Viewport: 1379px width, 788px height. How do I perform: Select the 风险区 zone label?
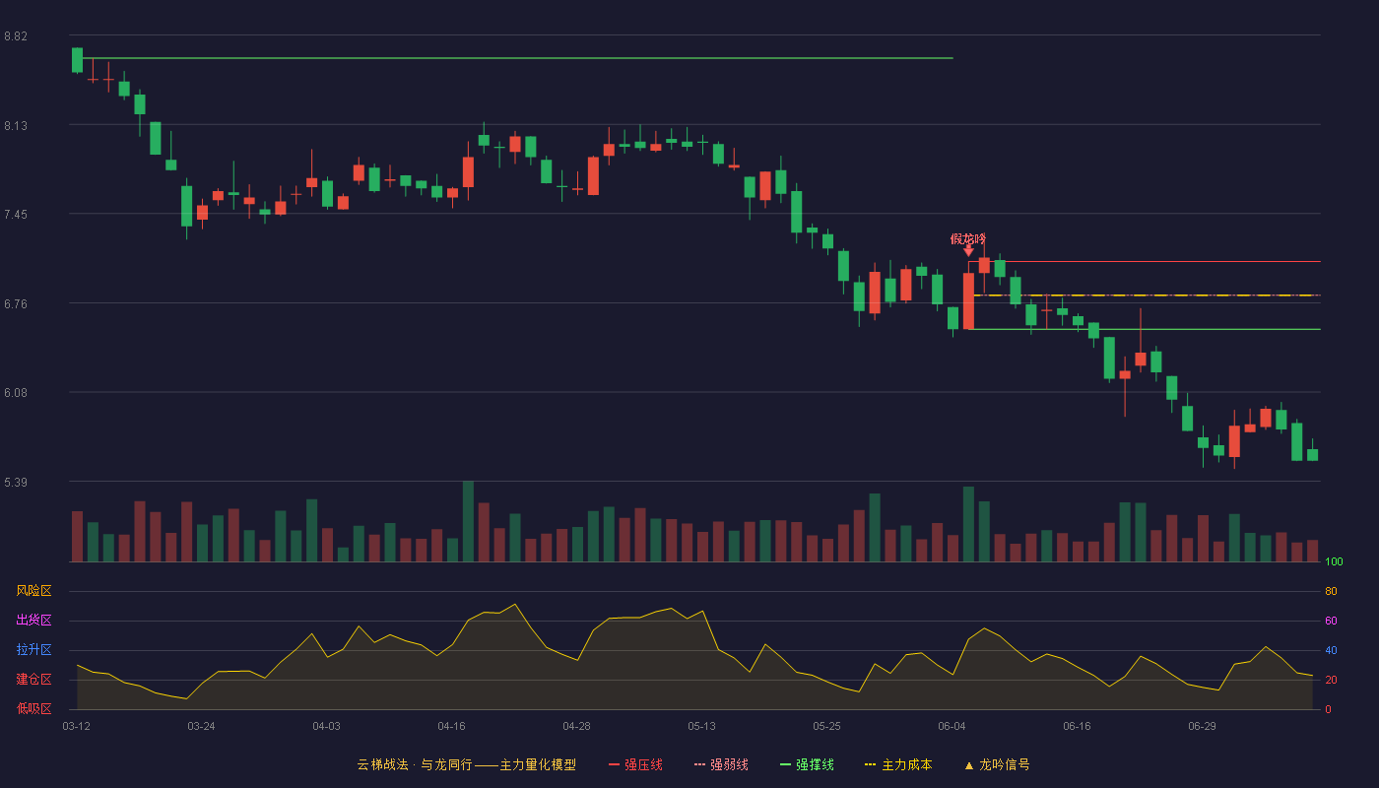[x=33, y=591]
